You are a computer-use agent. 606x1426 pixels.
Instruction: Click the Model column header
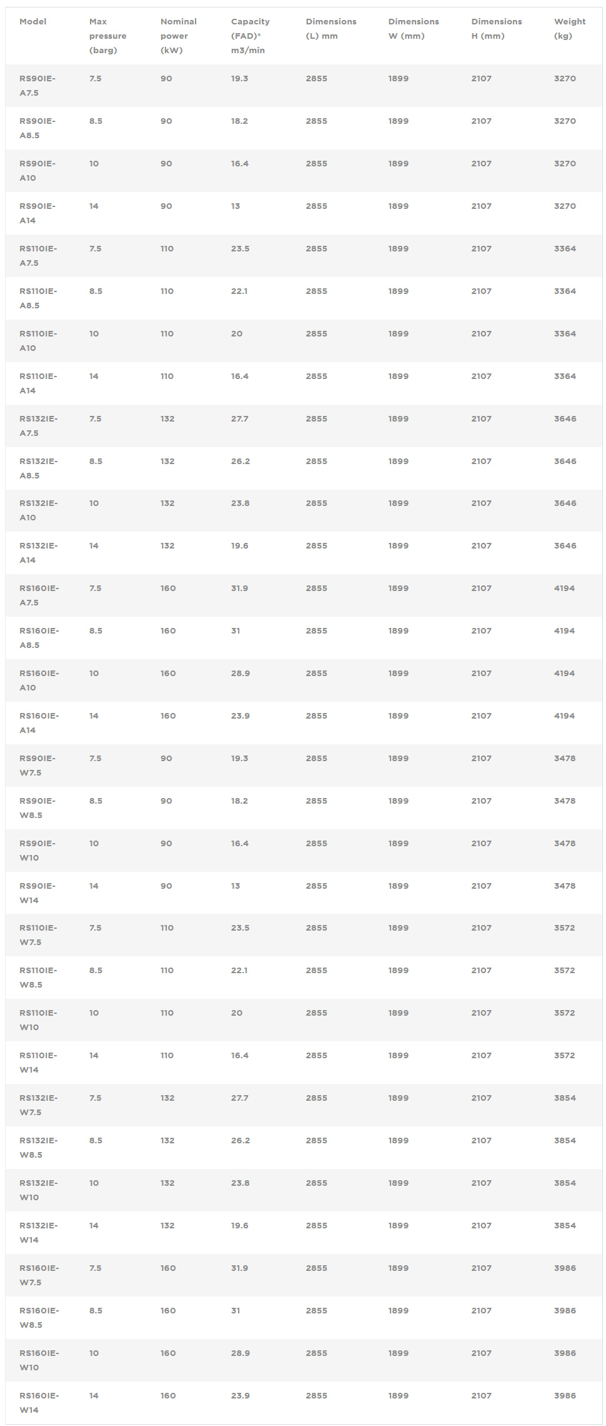pos(33,21)
